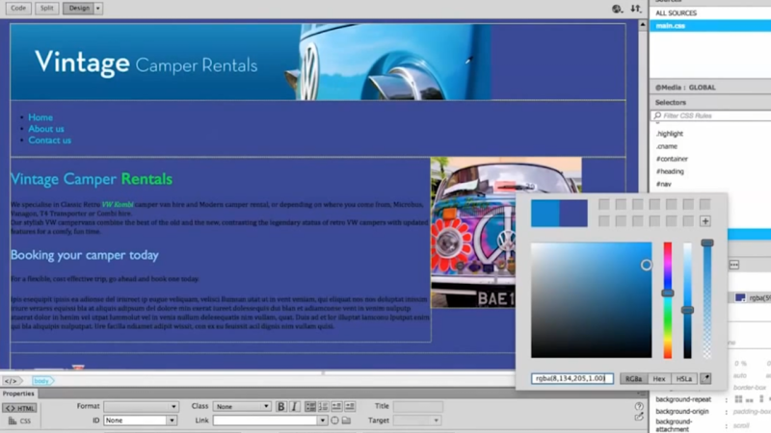The width and height of the screenshot is (771, 433).
Task: Select Hex color format
Action: (x=659, y=378)
